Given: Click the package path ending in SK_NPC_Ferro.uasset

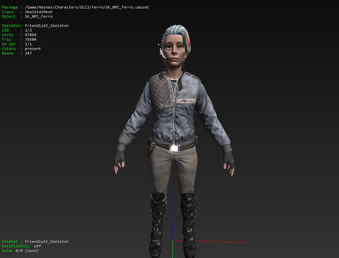Looking at the screenshot, I should [87, 7].
